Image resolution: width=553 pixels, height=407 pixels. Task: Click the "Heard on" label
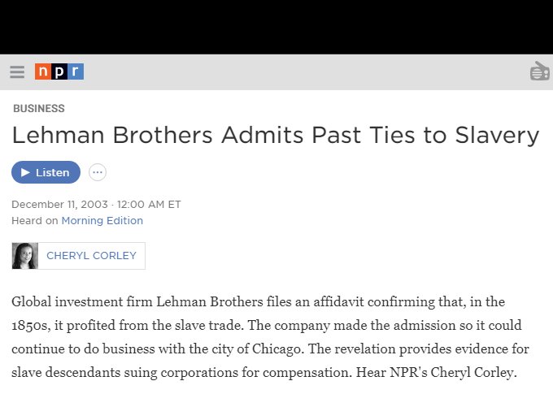click(x=35, y=220)
